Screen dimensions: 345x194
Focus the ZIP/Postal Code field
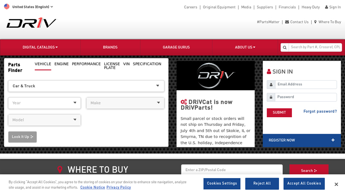coord(232,169)
